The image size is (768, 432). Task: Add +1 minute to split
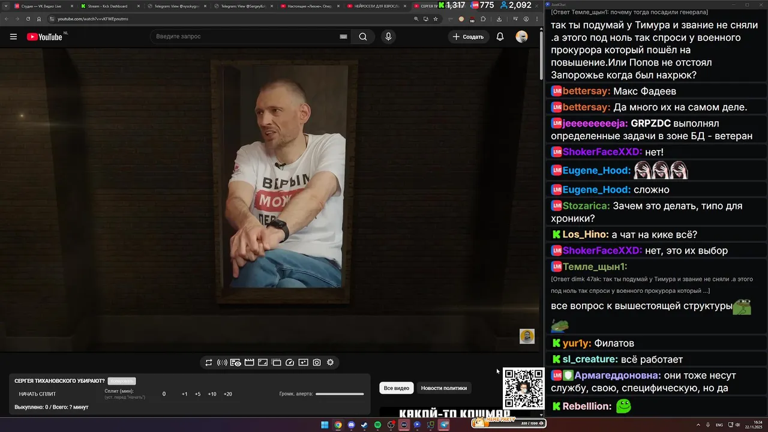(184, 394)
